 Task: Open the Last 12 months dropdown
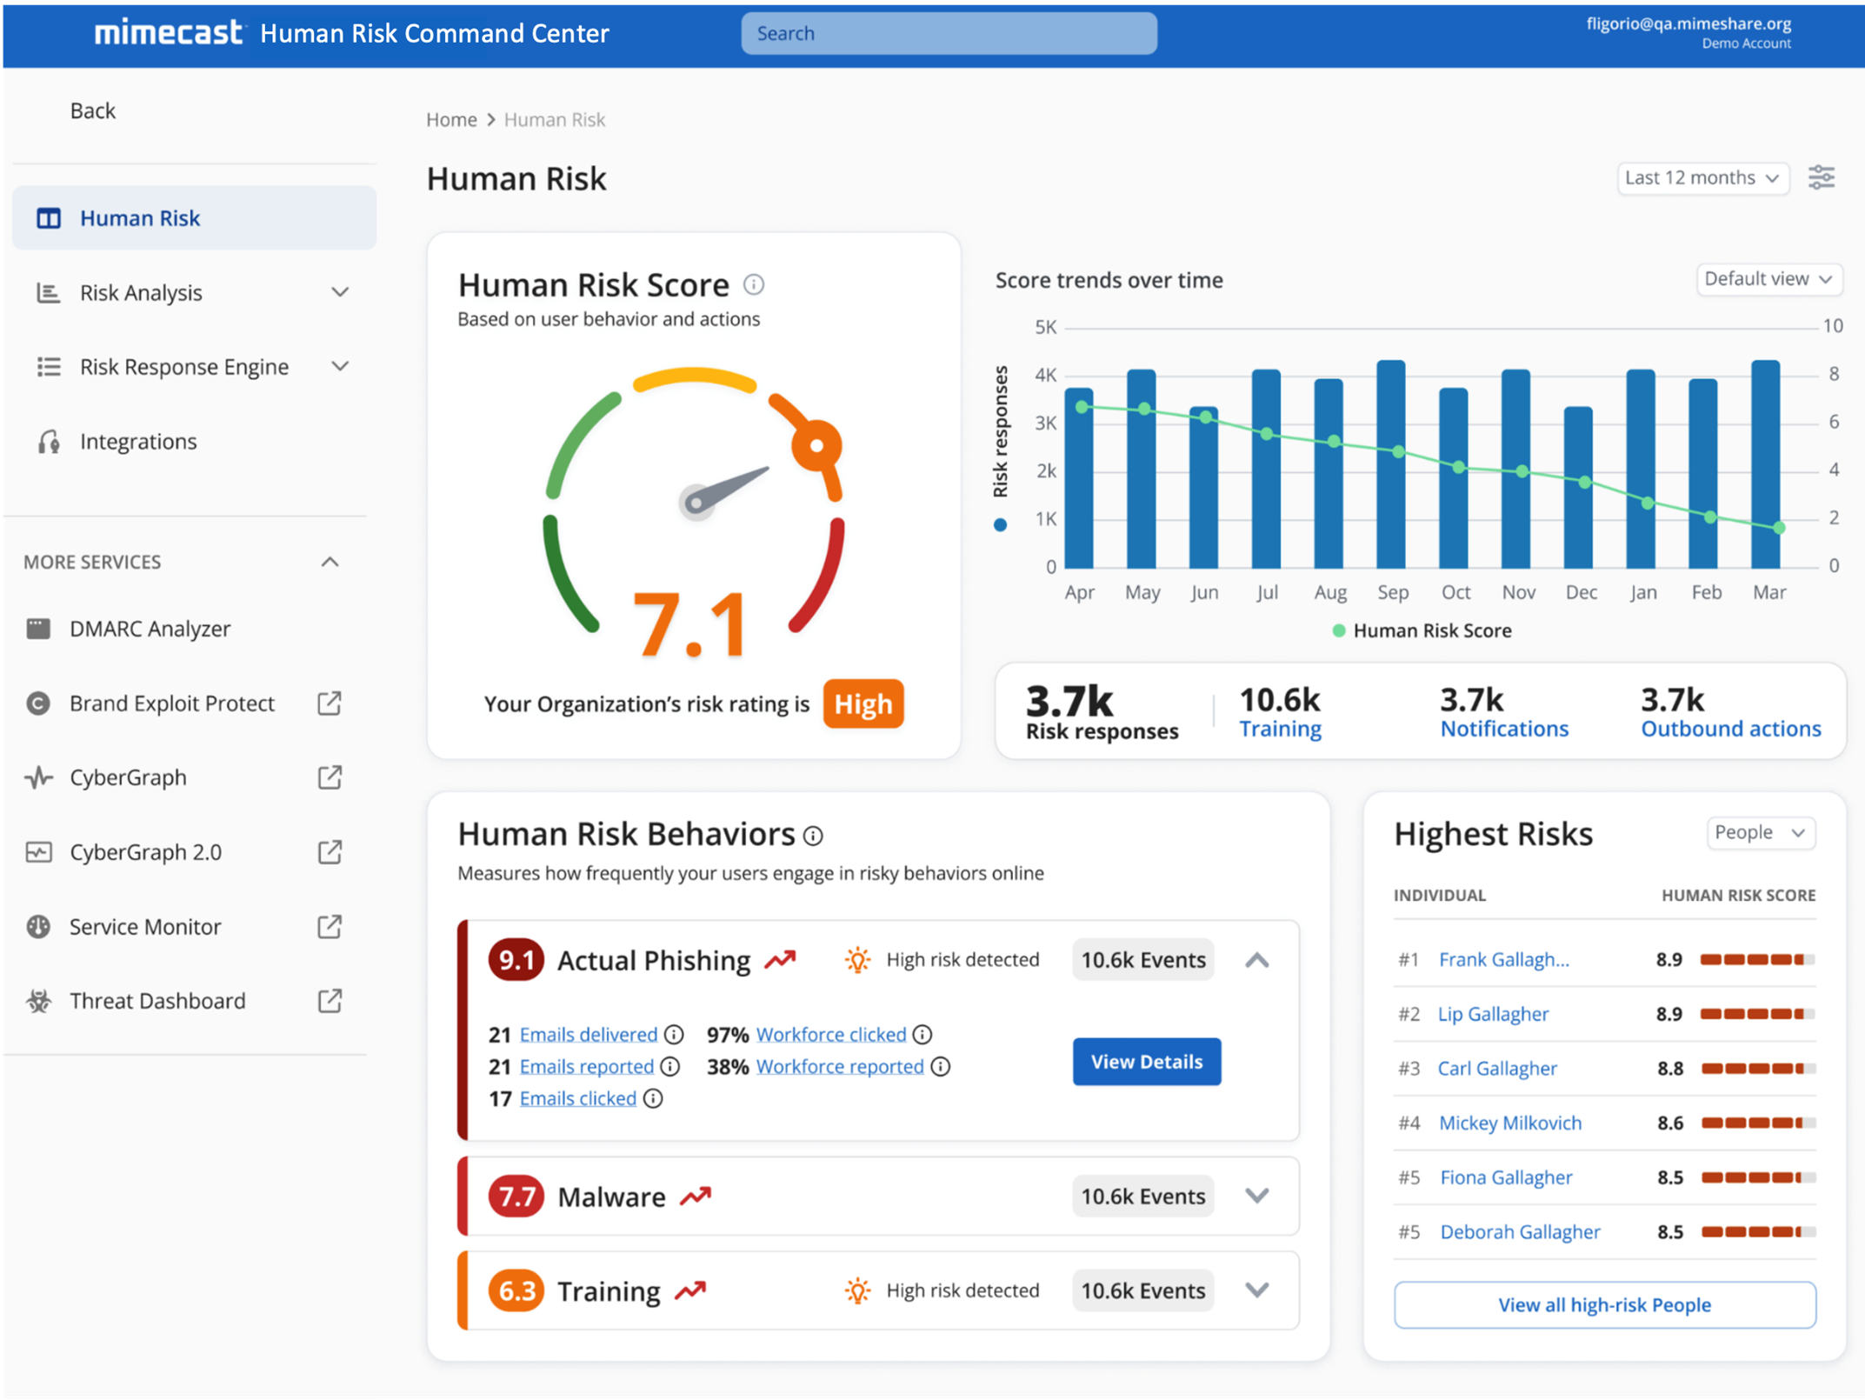(x=1702, y=178)
